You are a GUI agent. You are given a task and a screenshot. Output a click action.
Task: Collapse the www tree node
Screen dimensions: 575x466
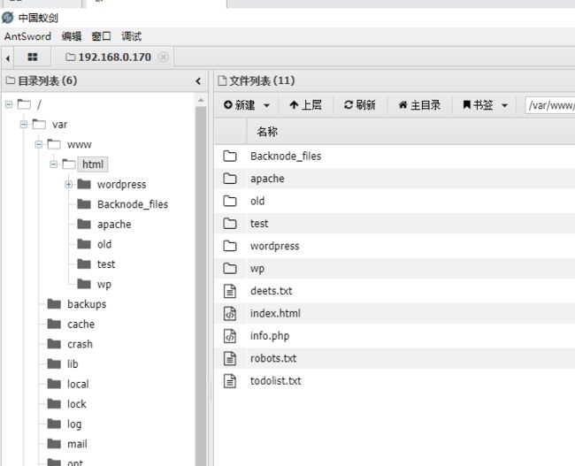tap(39, 144)
